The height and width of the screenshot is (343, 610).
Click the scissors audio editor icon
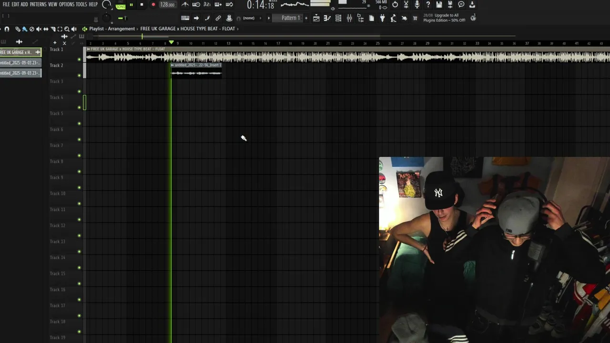(406, 5)
